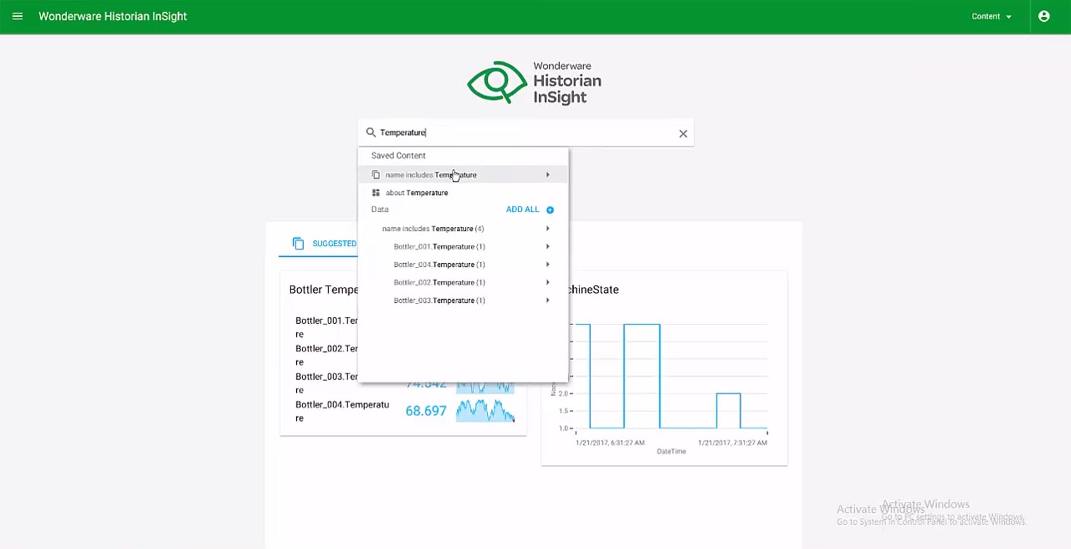This screenshot has width=1071, height=549.
Task: Click the 1/21/2017, 6:31:27 AM axis label
Action: click(610, 443)
